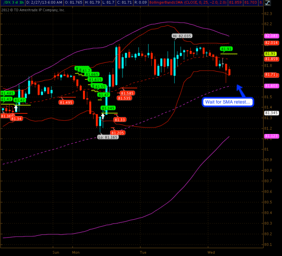This screenshot has width=282, height=256.
Task: Click the 'Wait for SMA retest...' text note
Action: (x=228, y=102)
